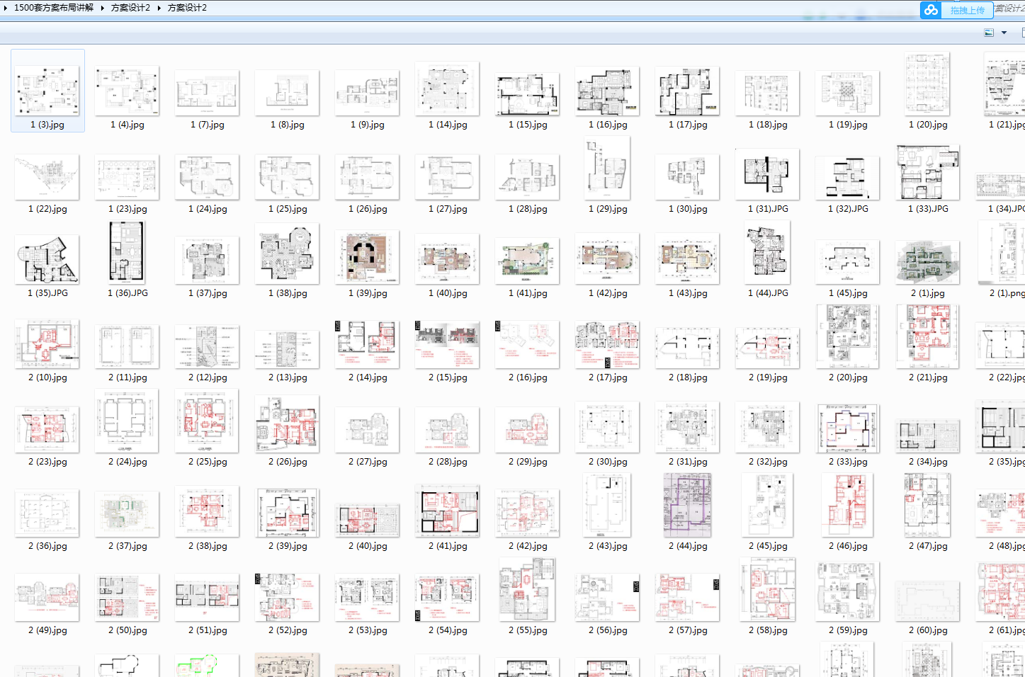Select the 1 (19).jpg thumbnail
The height and width of the screenshot is (677, 1025).
point(848,93)
